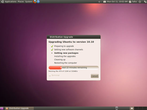Open the falko user menu
Screen dimensions: 147x110
click(133, 2)
